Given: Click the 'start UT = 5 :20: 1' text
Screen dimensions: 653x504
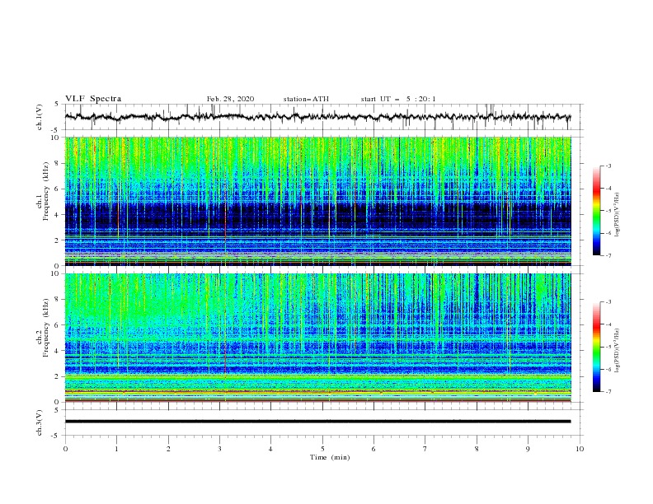Looking at the screenshot, I should click(398, 99).
